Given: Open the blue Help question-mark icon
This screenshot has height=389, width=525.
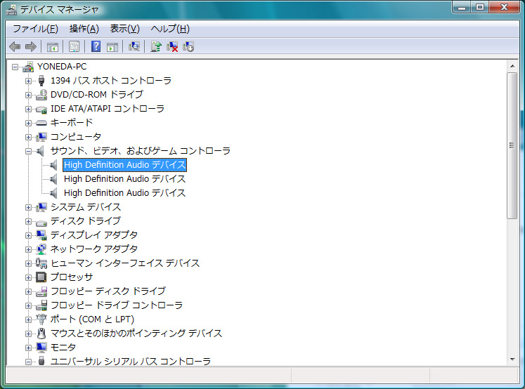Looking at the screenshot, I should coord(96,46).
